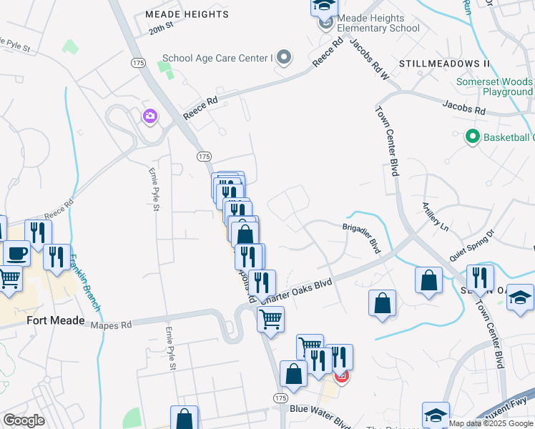Select the Meade Heights Elementary School label
The height and width of the screenshot is (429, 535).
pyautogui.click(x=378, y=23)
